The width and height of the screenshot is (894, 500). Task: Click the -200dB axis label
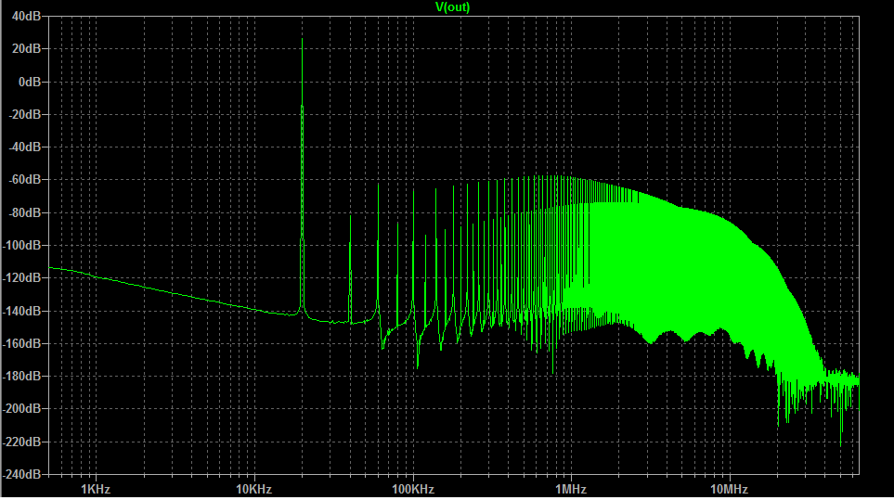[22, 408]
